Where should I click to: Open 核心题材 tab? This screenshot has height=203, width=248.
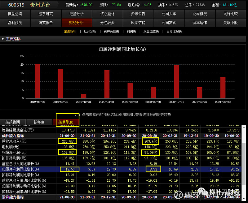pos(107,14)
